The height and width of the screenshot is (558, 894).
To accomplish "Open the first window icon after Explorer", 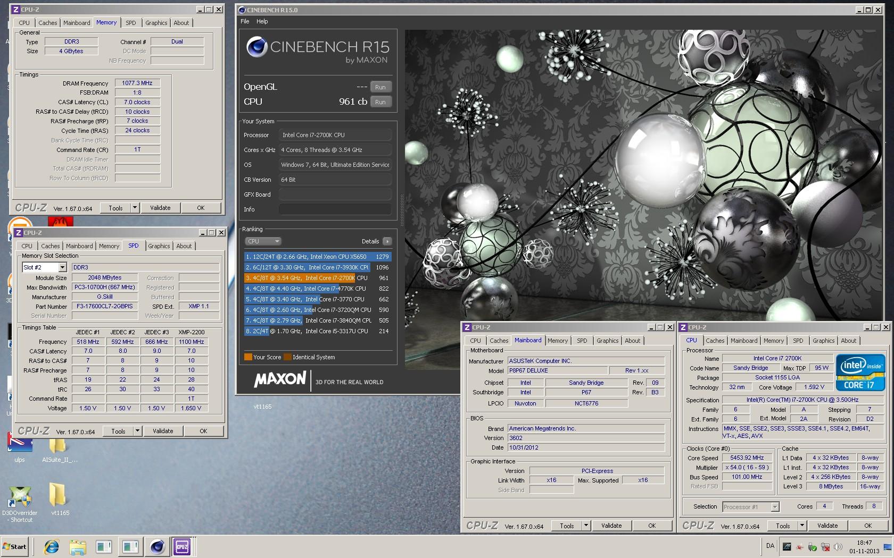I will point(104,546).
